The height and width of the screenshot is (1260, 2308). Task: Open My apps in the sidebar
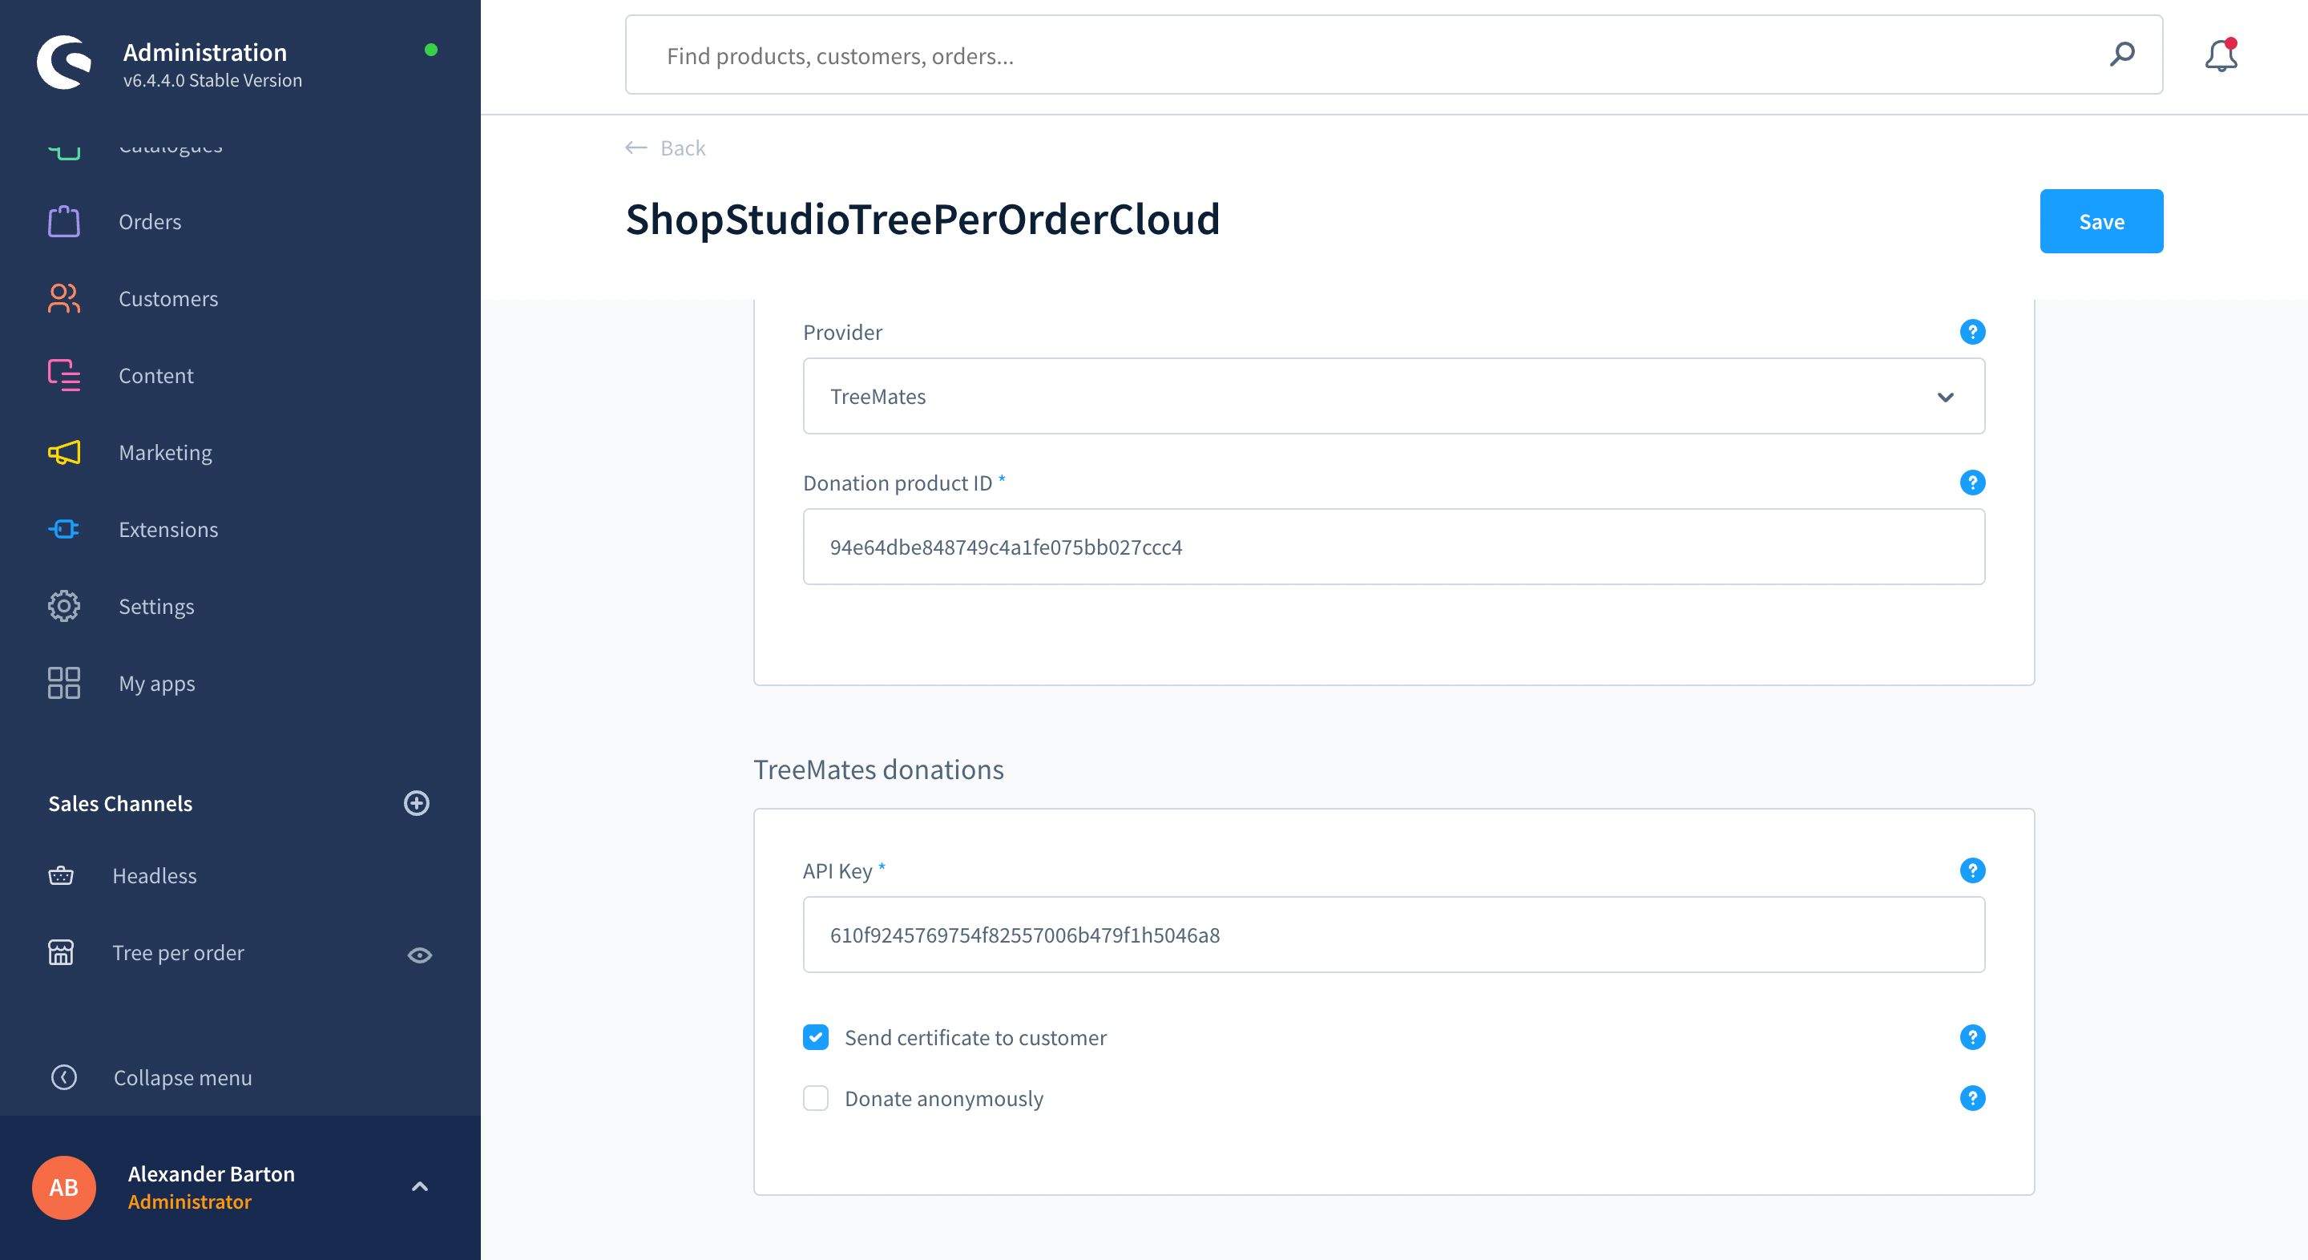click(157, 684)
